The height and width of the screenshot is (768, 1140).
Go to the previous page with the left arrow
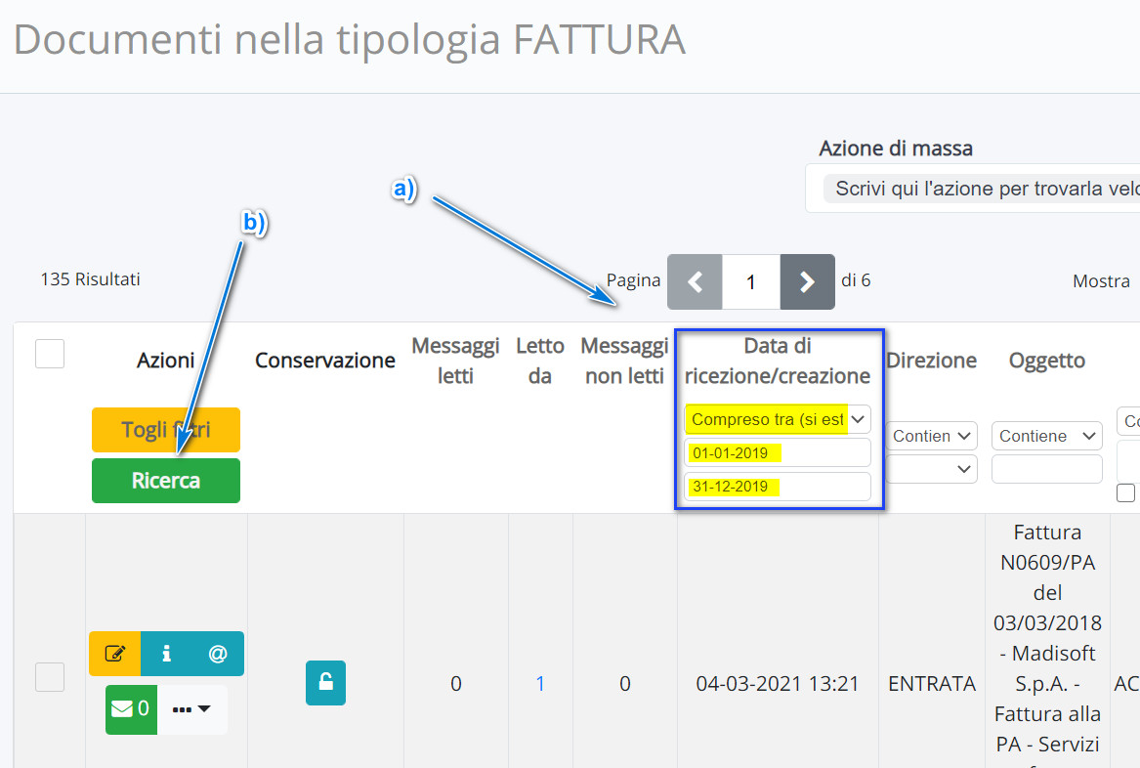(x=695, y=281)
